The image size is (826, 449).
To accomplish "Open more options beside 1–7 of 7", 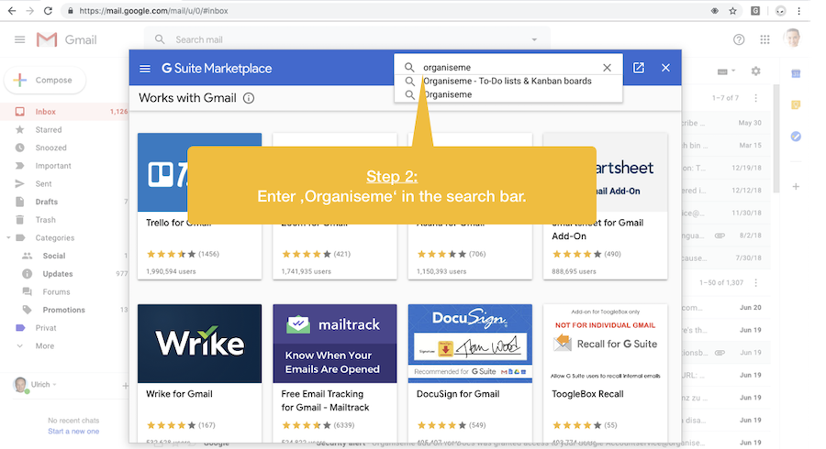I will coord(756,98).
